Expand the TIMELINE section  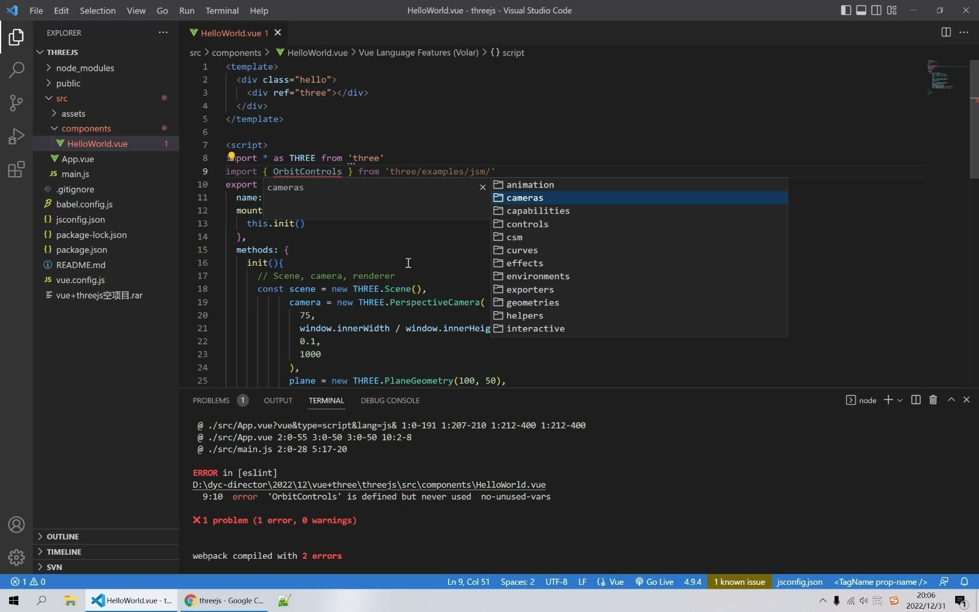(x=106, y=552)
